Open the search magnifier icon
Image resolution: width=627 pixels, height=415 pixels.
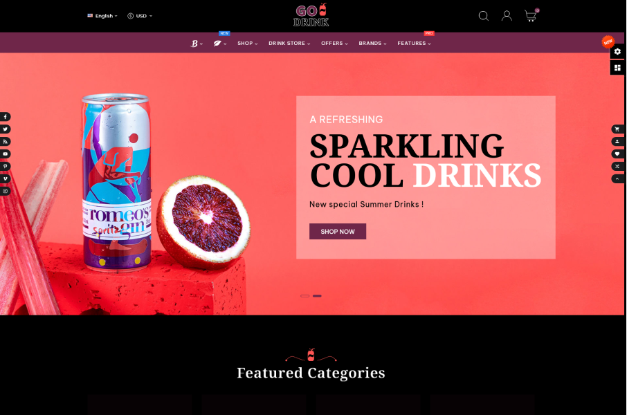coord(484,16)
